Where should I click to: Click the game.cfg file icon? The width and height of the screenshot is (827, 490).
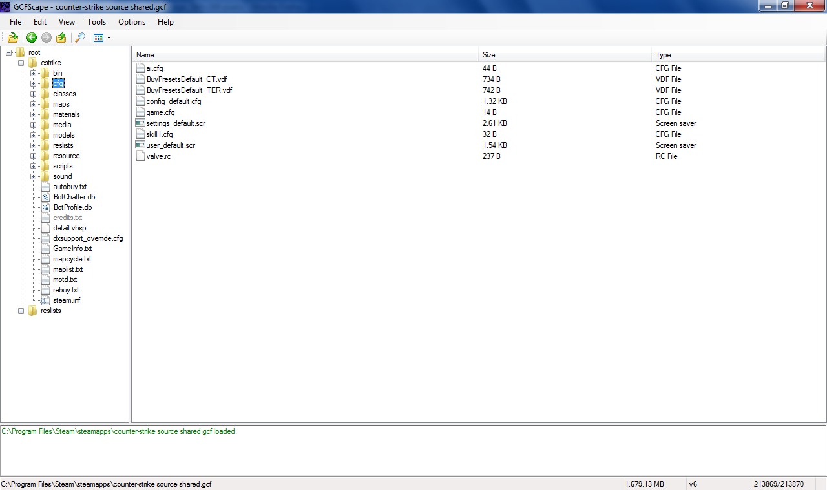tap(140, 112)
